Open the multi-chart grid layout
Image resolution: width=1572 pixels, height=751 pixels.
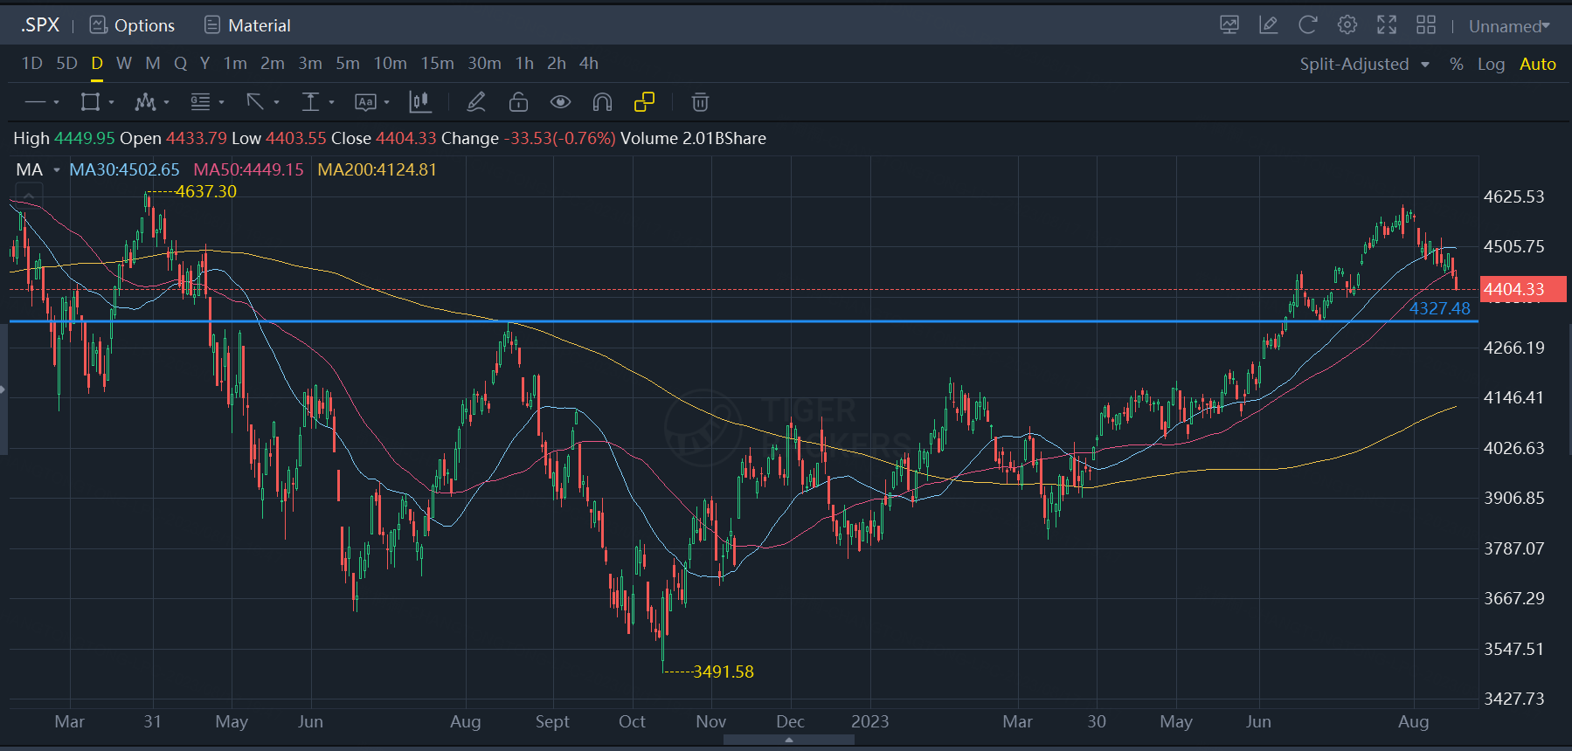[x=1426, y=25]
